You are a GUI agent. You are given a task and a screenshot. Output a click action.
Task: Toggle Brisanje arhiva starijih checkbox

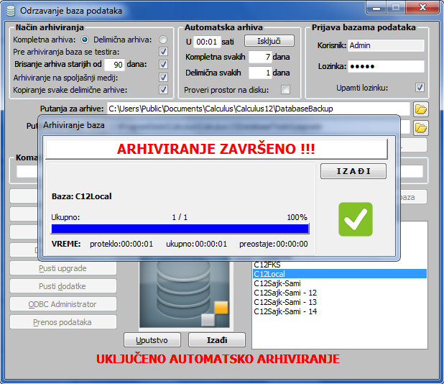(x=163, y=64)
